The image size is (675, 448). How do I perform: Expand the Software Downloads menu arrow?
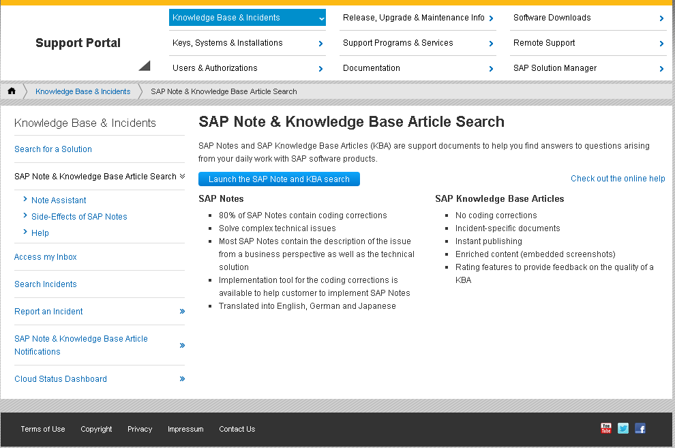[x=661, y=18]
